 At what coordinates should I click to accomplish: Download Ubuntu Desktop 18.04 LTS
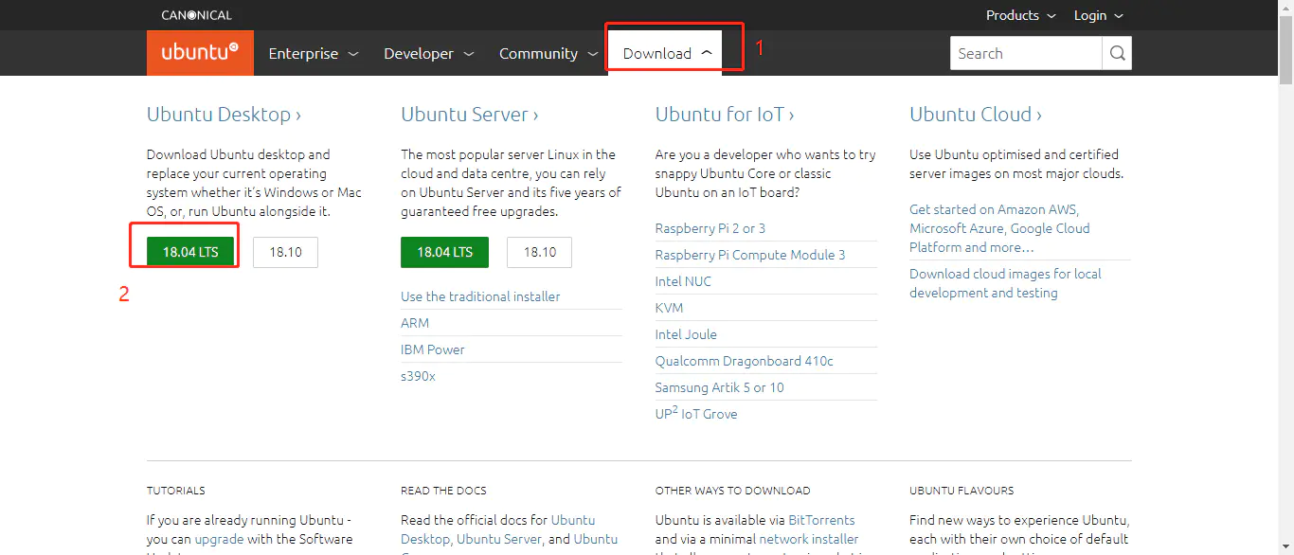point(190,252)
